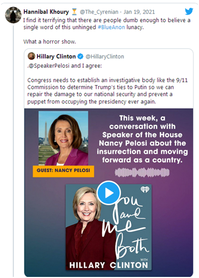Open the #BlueAnon hashtag

tap(111, 27)
